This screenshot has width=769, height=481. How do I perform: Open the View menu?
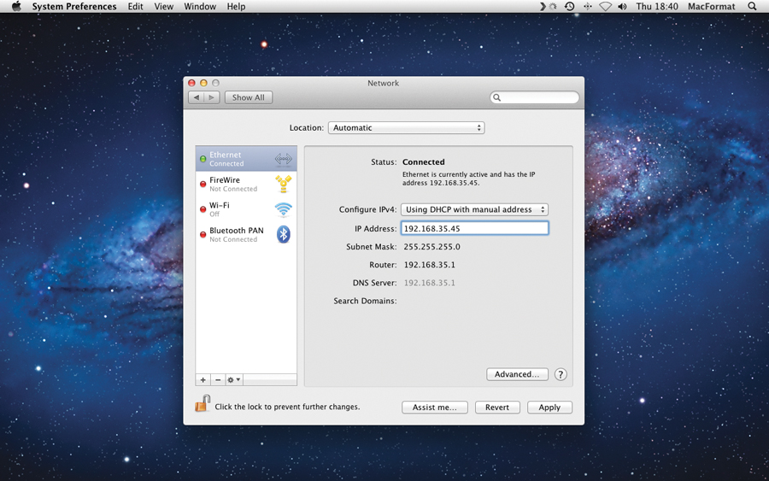(164, 6)
